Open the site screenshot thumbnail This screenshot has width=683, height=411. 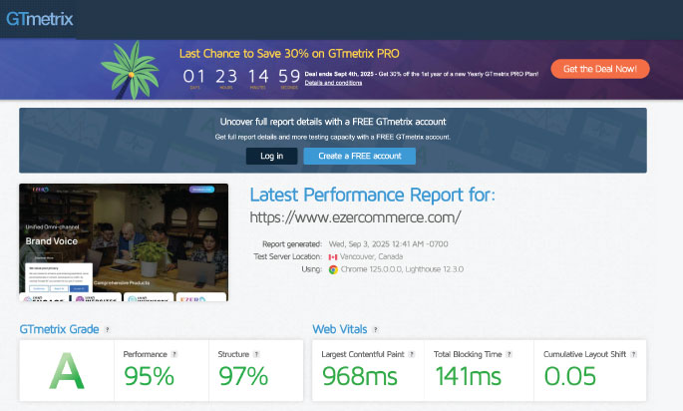coord(124,242)
